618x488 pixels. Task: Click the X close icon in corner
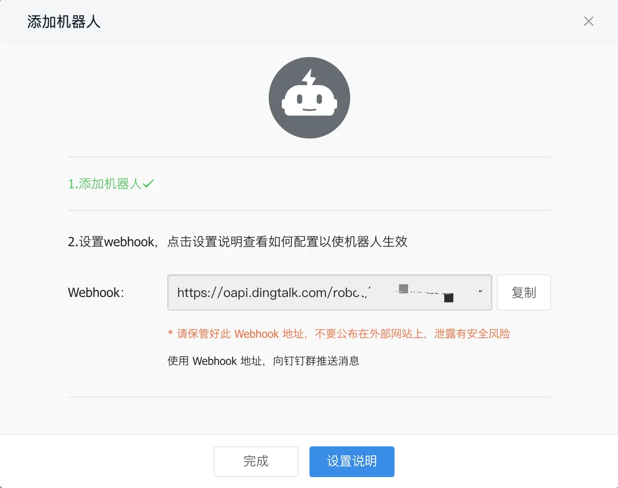click(589, 21)
